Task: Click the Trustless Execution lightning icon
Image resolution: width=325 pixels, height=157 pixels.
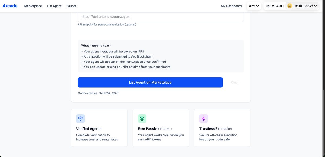Action: (x=204, y=119)
